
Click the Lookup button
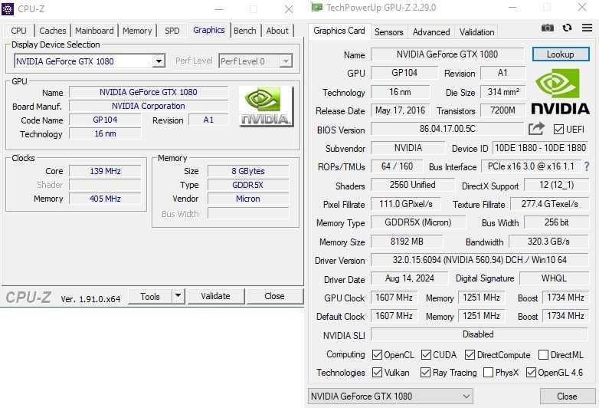(561, 54)
